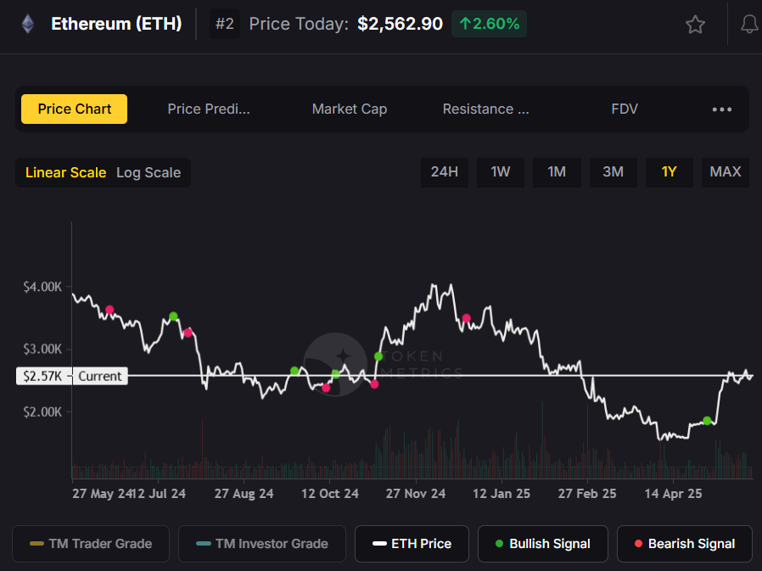762x571 pixels.
Task: Click the 27 Feb 25 axis label
Action: (x=587, y=494)
